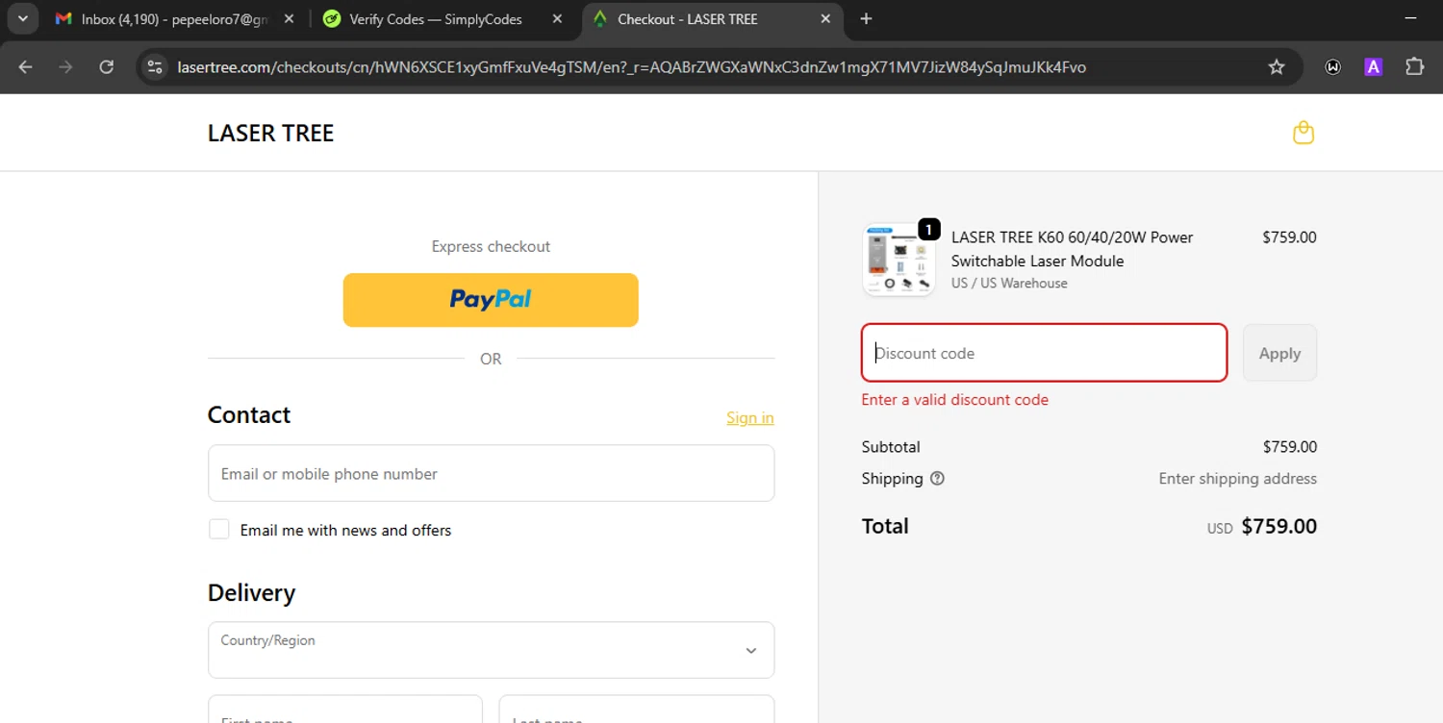Click the Enter shipping address text
This screenshot has width=1443, height=723.
(x=1237, y=479)
